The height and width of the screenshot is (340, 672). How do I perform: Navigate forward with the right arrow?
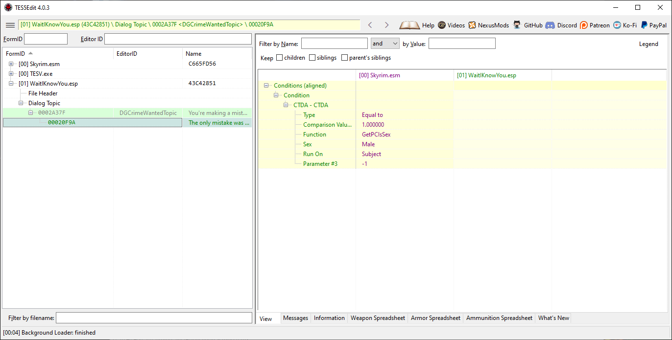386,25
